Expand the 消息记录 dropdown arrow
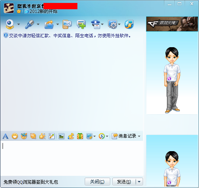Image resolution: width=199 pixels, height=188 pixels. pyautogui.click(x=139, y=136)
